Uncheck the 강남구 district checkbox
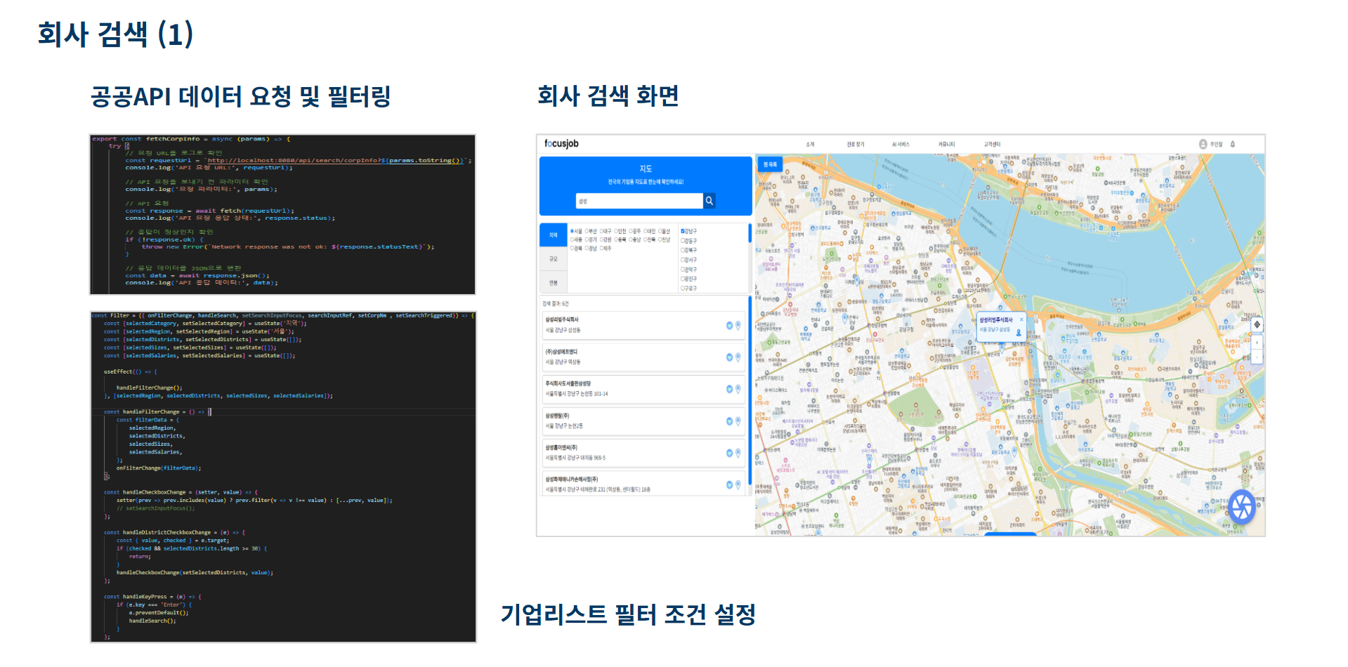The image size is (1348, 667). tap(682, 231)
